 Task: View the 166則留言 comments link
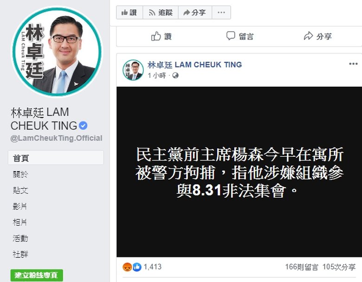click(302, 267)
